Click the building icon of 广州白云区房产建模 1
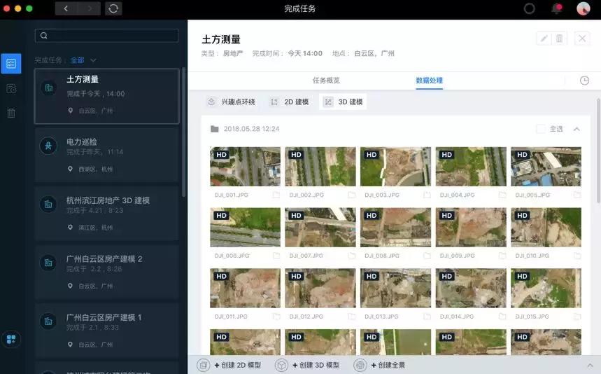This screenshot has width=601, height=374. (x=49, y=321)
